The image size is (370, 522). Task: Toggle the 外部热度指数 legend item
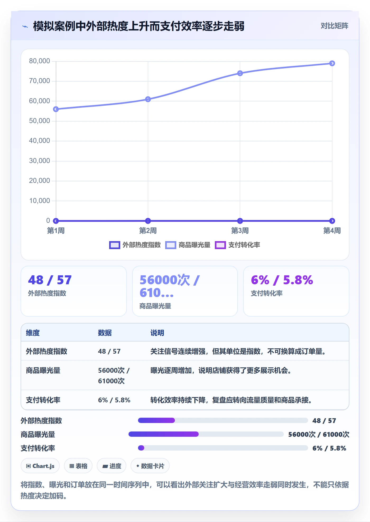(x=135, y=245)
